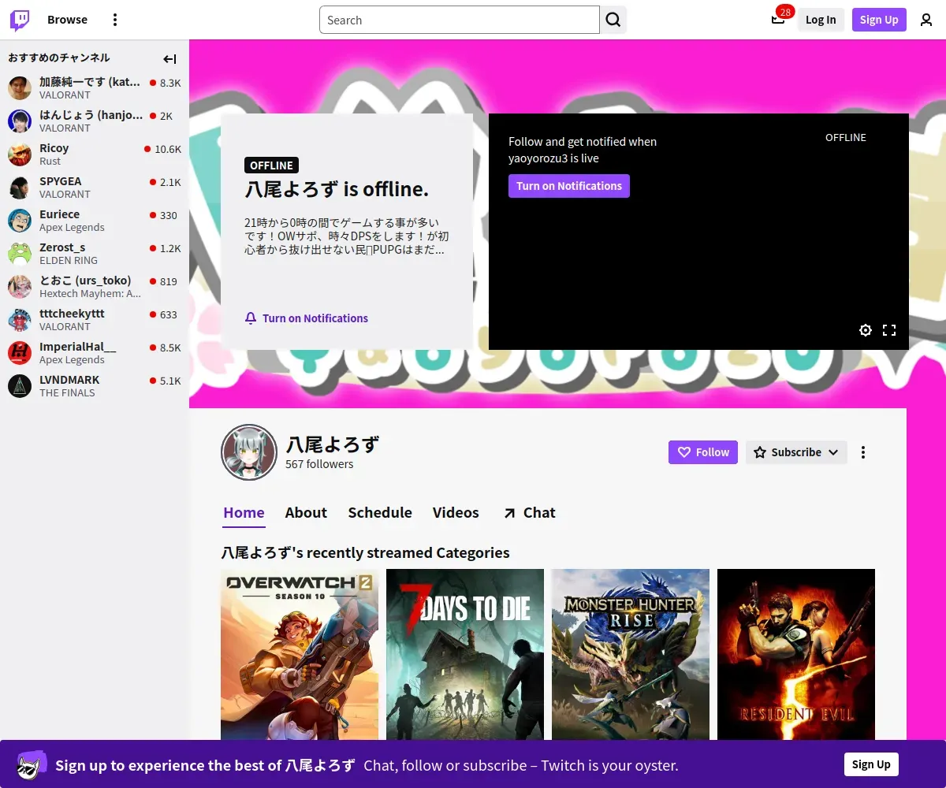This screenshot has height=788, width=946.
Task: Toggle fullscreen in the video player
Action: [x=889, y=330]
